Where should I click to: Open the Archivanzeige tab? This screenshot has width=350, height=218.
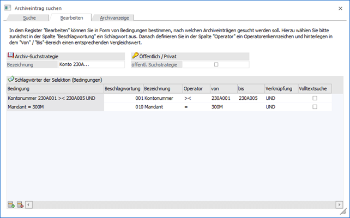coord(115,18)
